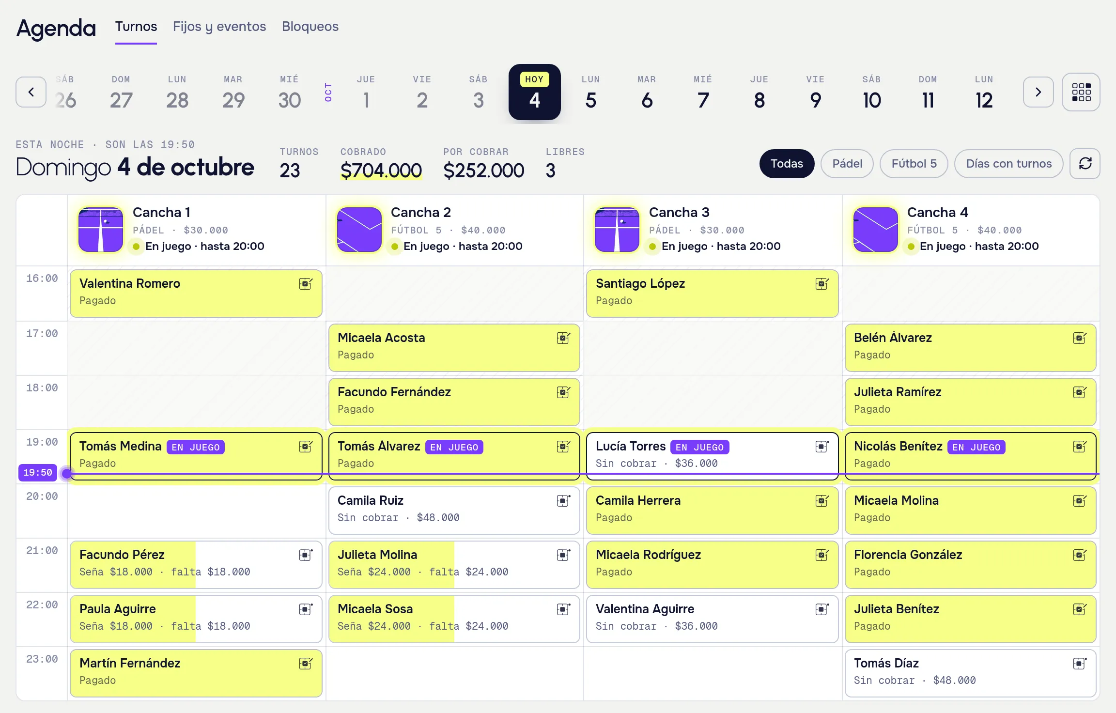Image resolution: width=1116 pixels, height=713 pixels.
Task: Go to previous dates with left chevron
Action: (x=31, y=92)
